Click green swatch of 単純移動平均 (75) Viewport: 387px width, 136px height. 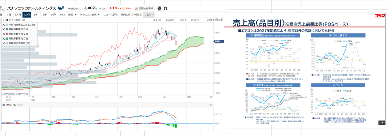pos(7,39)
